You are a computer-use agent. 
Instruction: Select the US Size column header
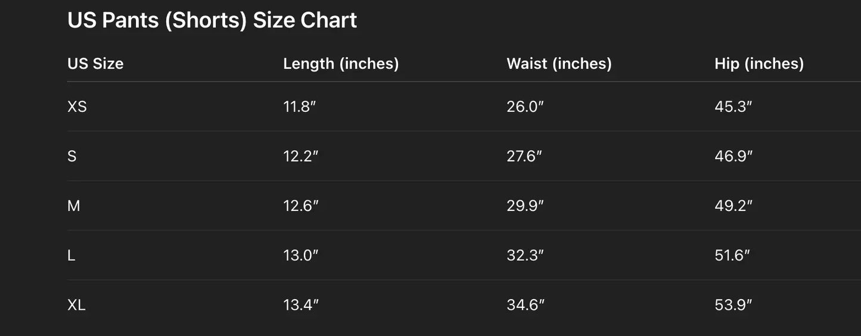point(95,64)
